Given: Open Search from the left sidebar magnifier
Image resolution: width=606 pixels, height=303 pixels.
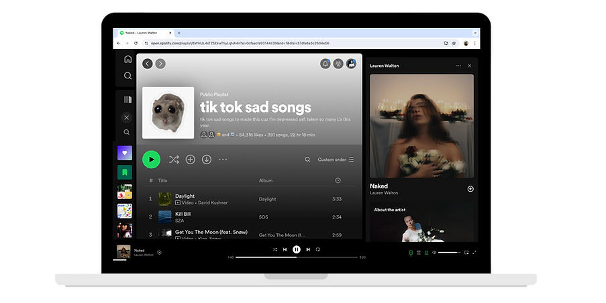Looking at the screenshot, I should 128,76.
